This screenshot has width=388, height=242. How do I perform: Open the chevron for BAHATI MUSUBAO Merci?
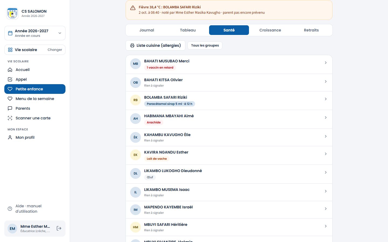pyautogui.click(x=326, y=63)
